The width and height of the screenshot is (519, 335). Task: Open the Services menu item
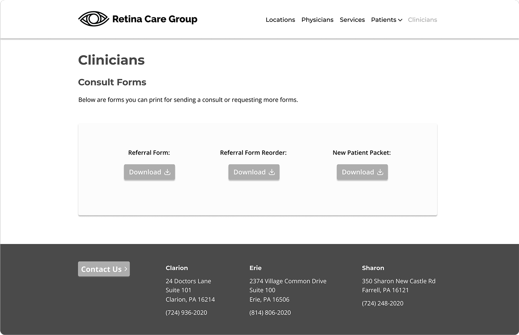[352, 20]
